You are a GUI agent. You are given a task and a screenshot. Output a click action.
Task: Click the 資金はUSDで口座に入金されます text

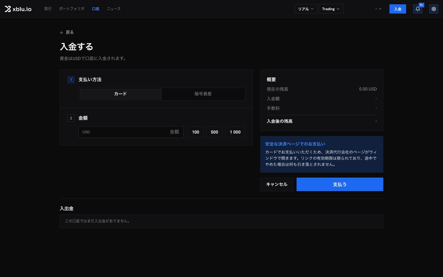tap(93, 58)
